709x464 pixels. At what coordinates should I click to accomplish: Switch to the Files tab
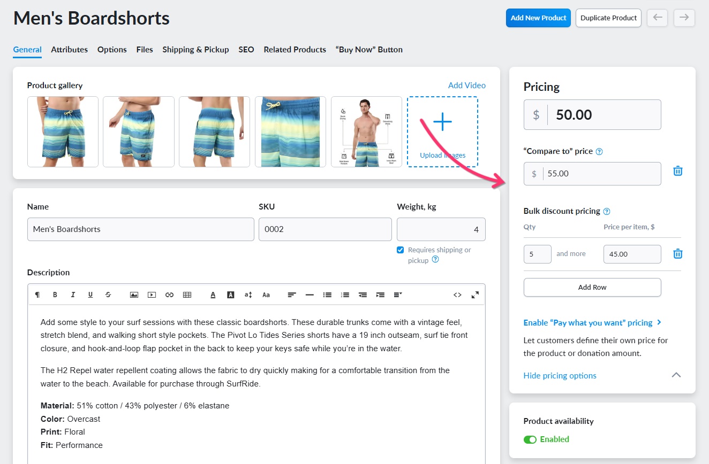tap(145, 50)
